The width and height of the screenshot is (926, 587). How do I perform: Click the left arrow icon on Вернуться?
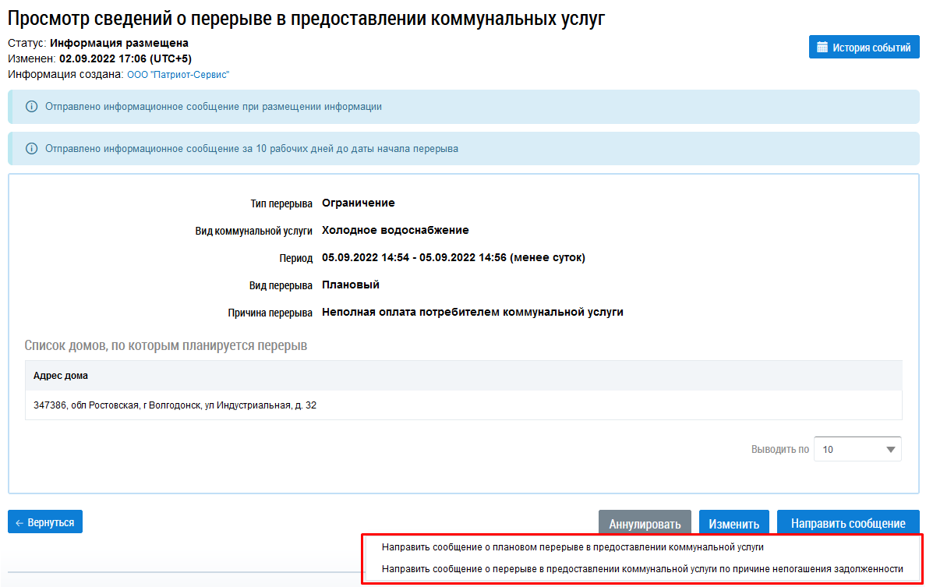point(19,522)
